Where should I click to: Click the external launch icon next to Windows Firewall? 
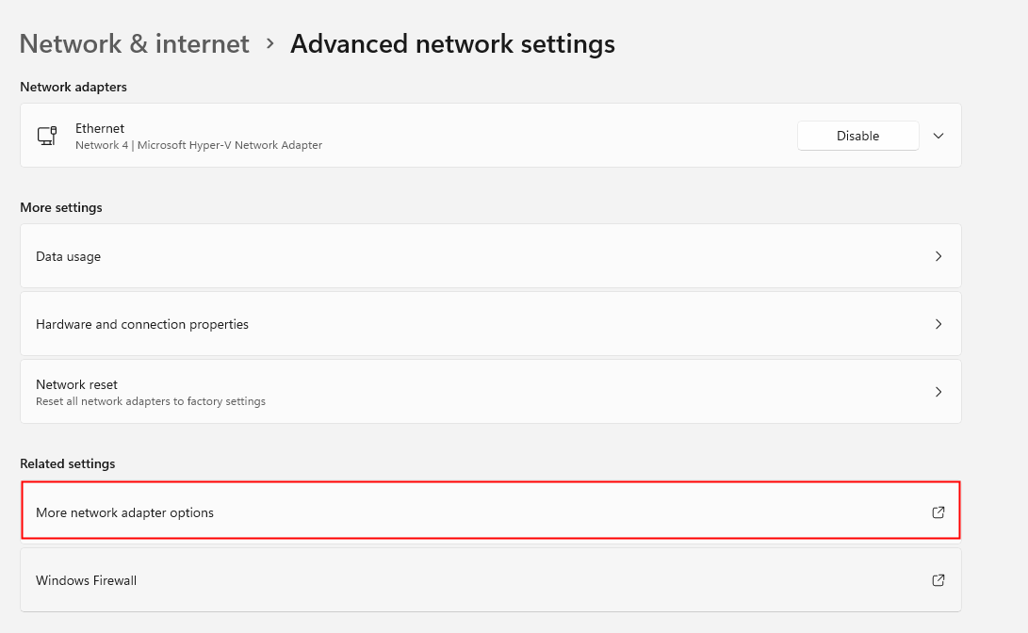(938, 579)
